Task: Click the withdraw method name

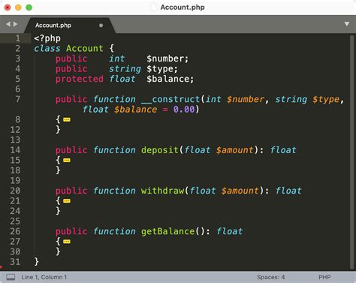Action: pos(162,191)
